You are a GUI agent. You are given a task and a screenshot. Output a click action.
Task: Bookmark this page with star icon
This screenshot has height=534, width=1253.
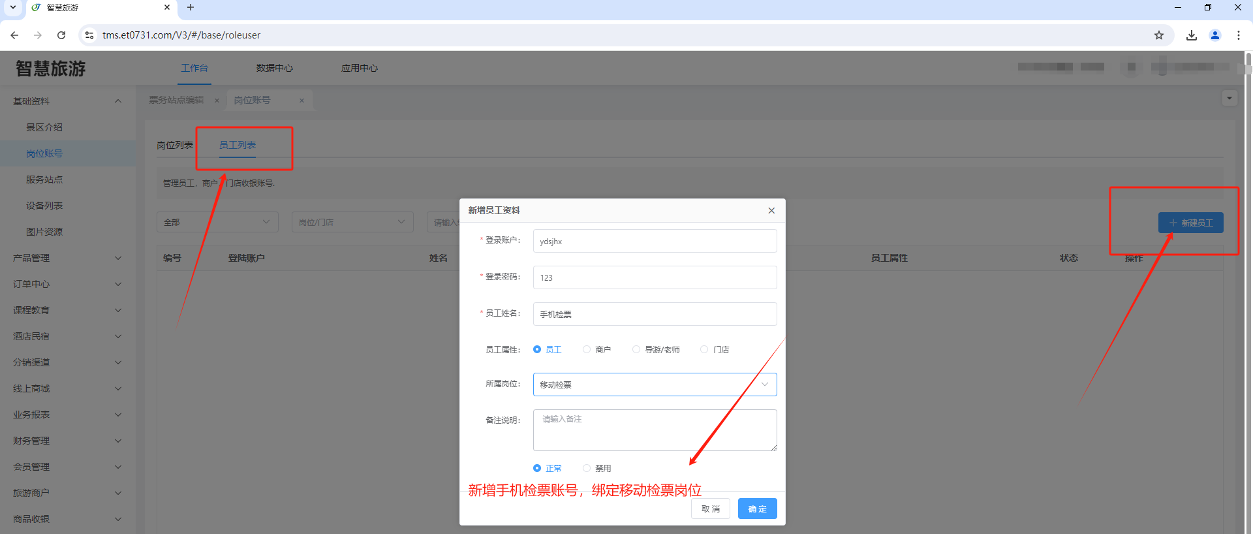coord(1159,35)
